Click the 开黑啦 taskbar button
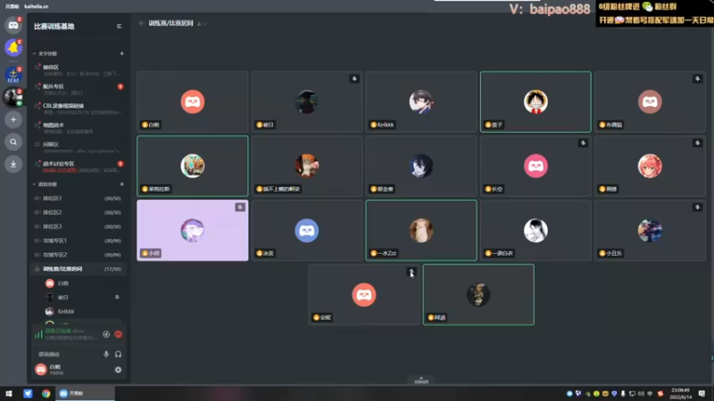The height and width of the screenshot is (401, 714). pos(85,393)
